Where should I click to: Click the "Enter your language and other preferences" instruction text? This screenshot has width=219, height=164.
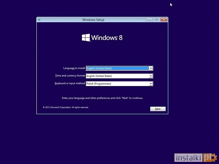pos(102,98)
